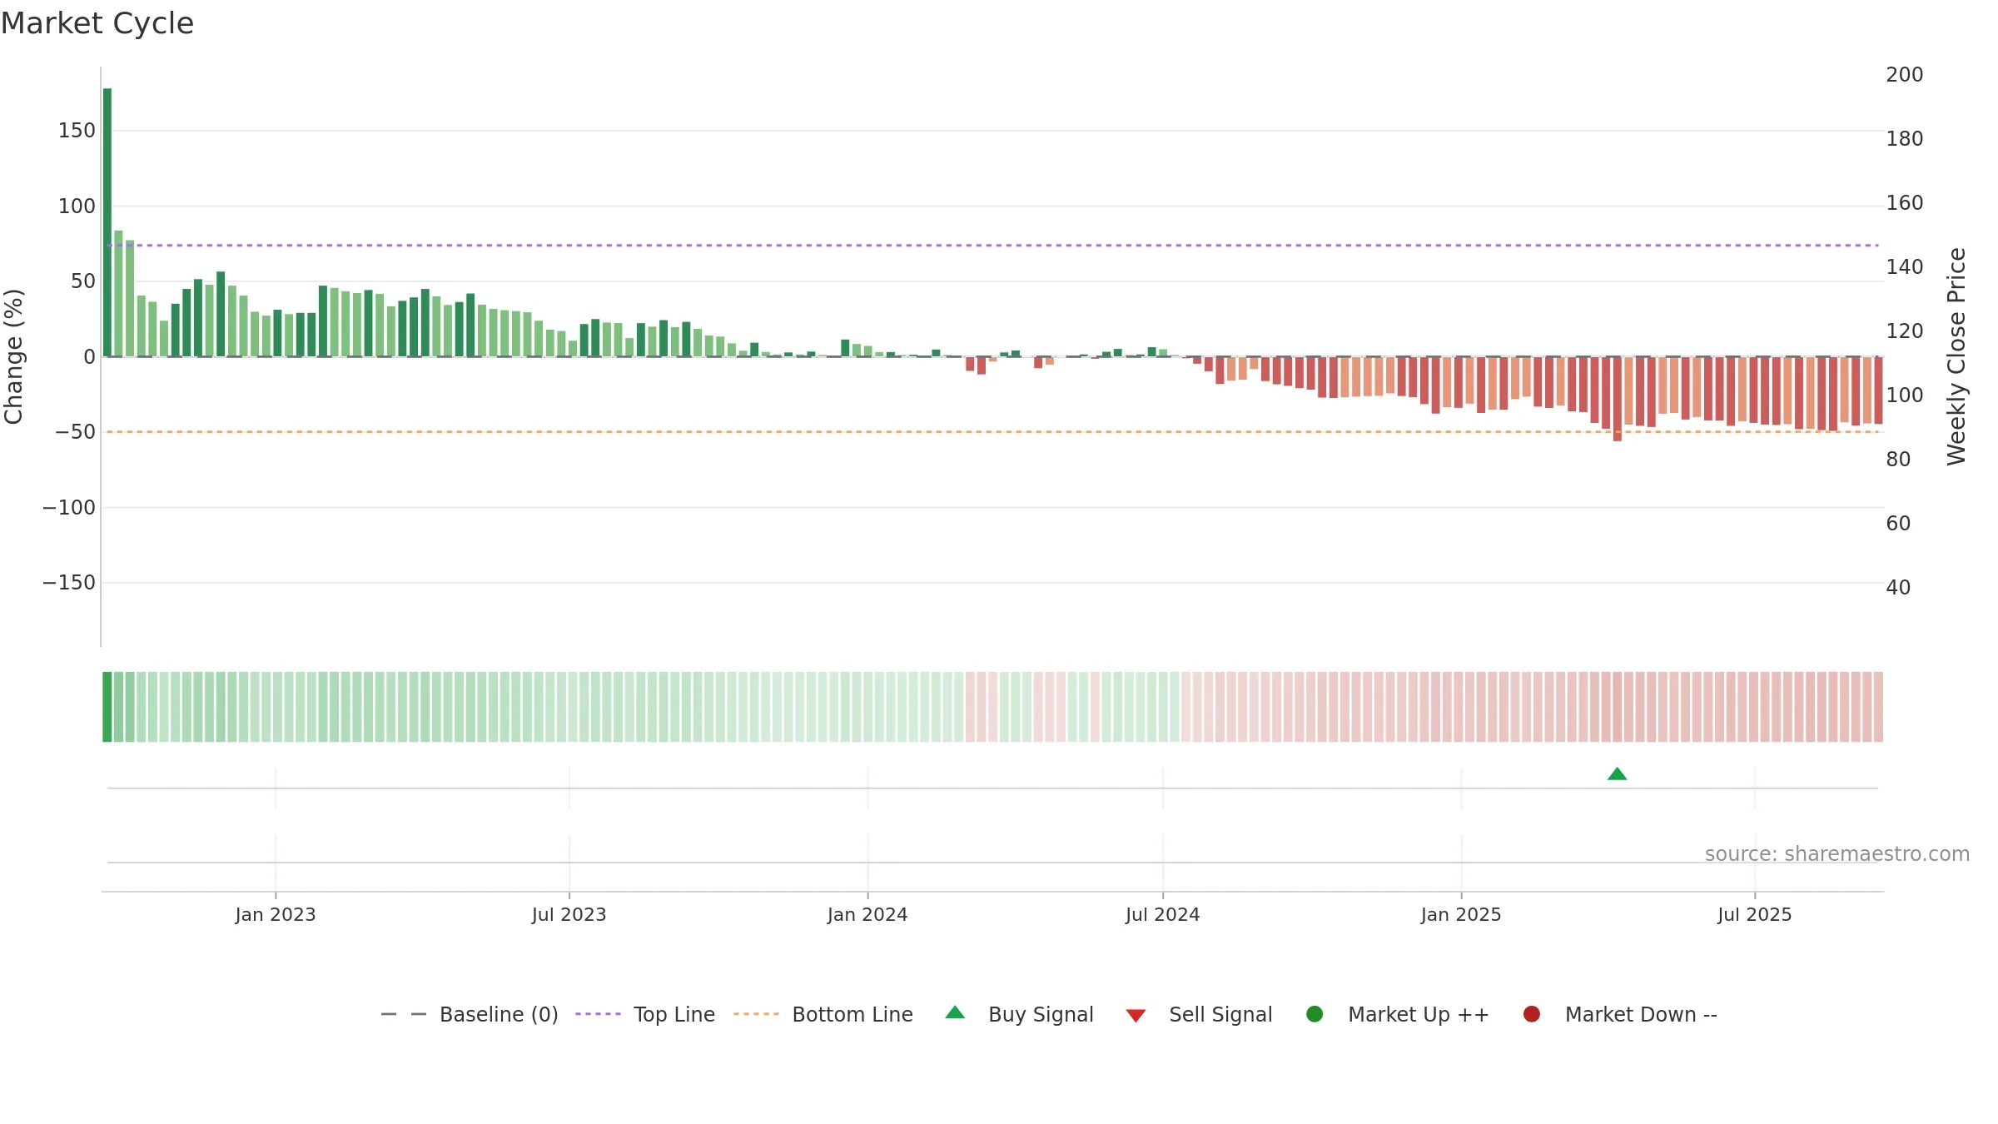Click the green Buy Signal triangle in the legend
The width and height of the screenshot is (1998, 1124).
point(956,1012)
